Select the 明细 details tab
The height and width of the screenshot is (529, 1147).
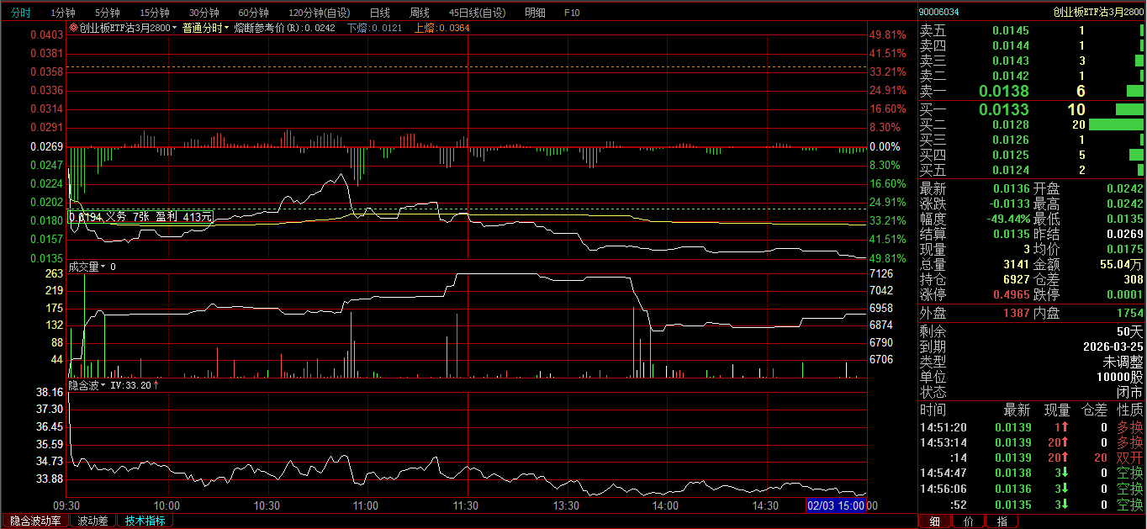(534, 13)
